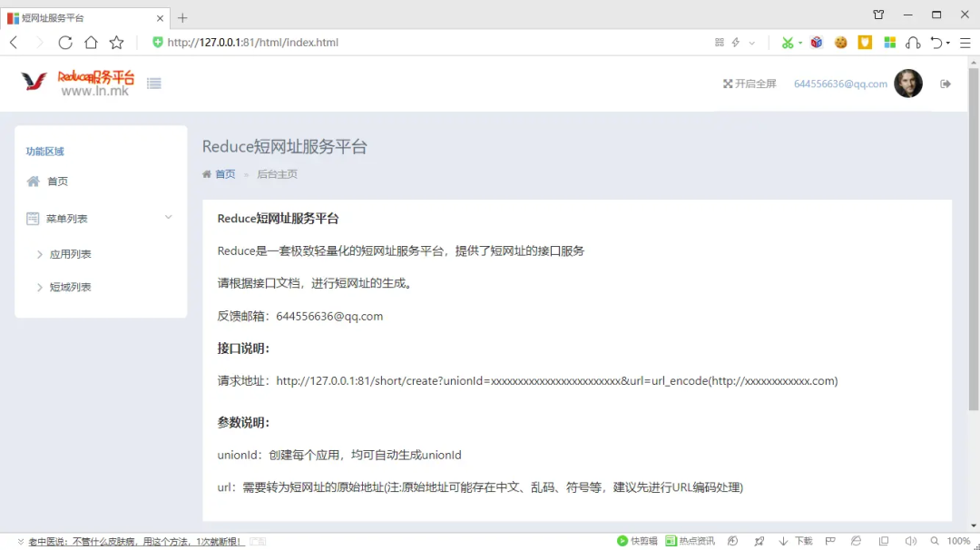Toggle fullscreen with 开启全屏

(x=750, y=83)
